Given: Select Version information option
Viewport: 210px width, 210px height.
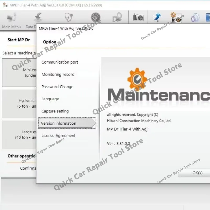Looking at the screenshot, I should click(67, 123).
